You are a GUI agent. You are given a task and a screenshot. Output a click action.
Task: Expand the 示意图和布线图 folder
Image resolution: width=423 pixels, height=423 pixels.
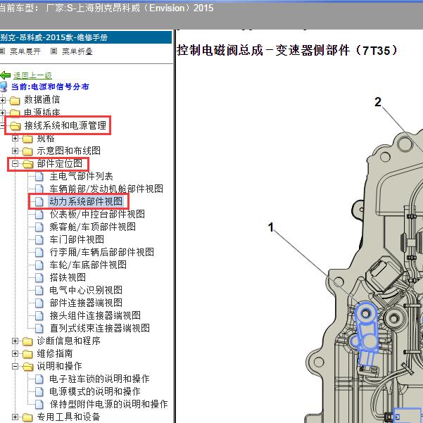click(x=15, y=151)
